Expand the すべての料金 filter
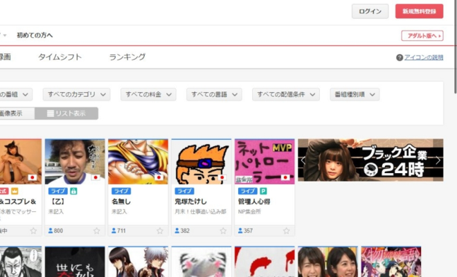Screen dimensions: 457x277 [x=150, y=94]
